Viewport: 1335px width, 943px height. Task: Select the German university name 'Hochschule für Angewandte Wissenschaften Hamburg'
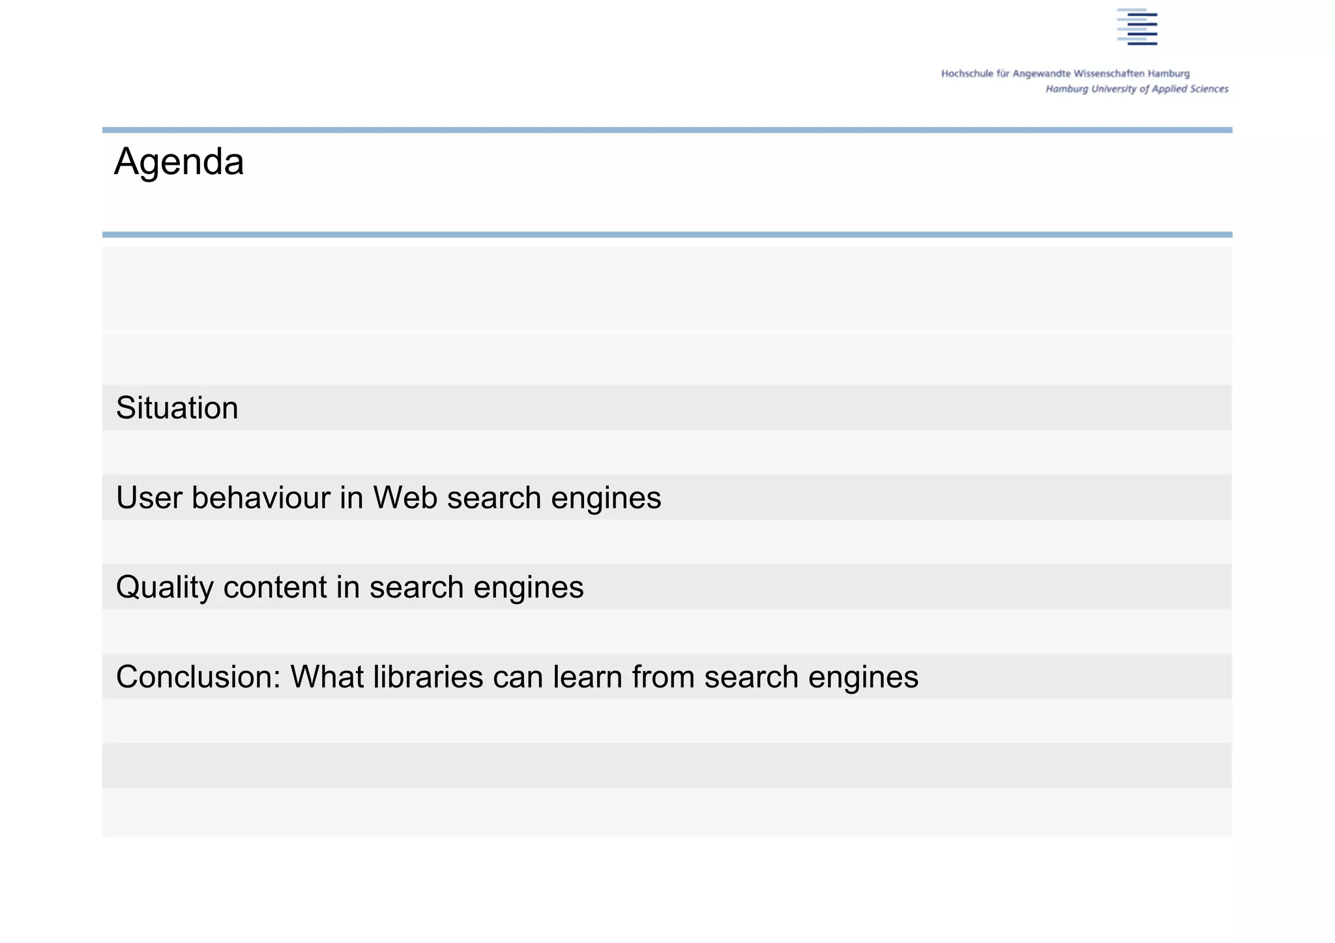click(x=1065, y=74)
